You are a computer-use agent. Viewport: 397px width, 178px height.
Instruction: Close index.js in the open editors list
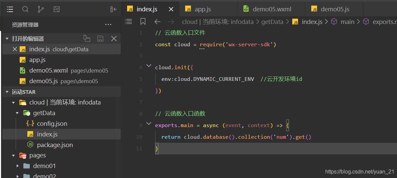15,49
